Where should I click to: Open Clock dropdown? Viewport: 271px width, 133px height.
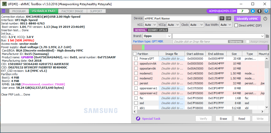click(196, 25)
